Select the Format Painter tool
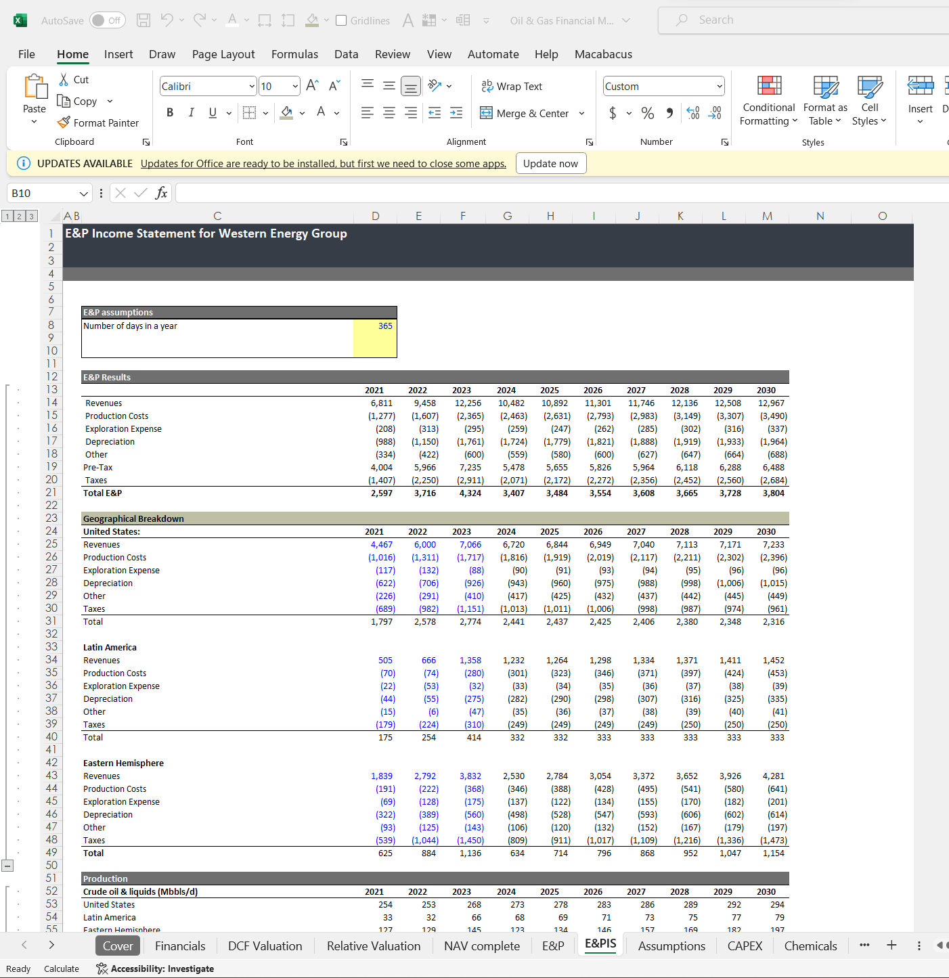The width and height of the screenshot is (949, 978). coord(99,123)
